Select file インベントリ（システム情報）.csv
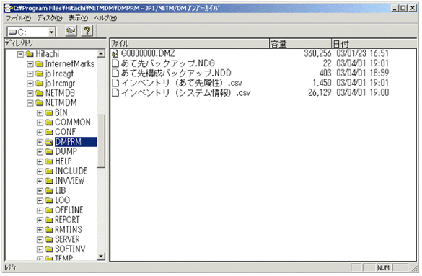Viewport: 422px width, 276px height. [x=185, y=93]
